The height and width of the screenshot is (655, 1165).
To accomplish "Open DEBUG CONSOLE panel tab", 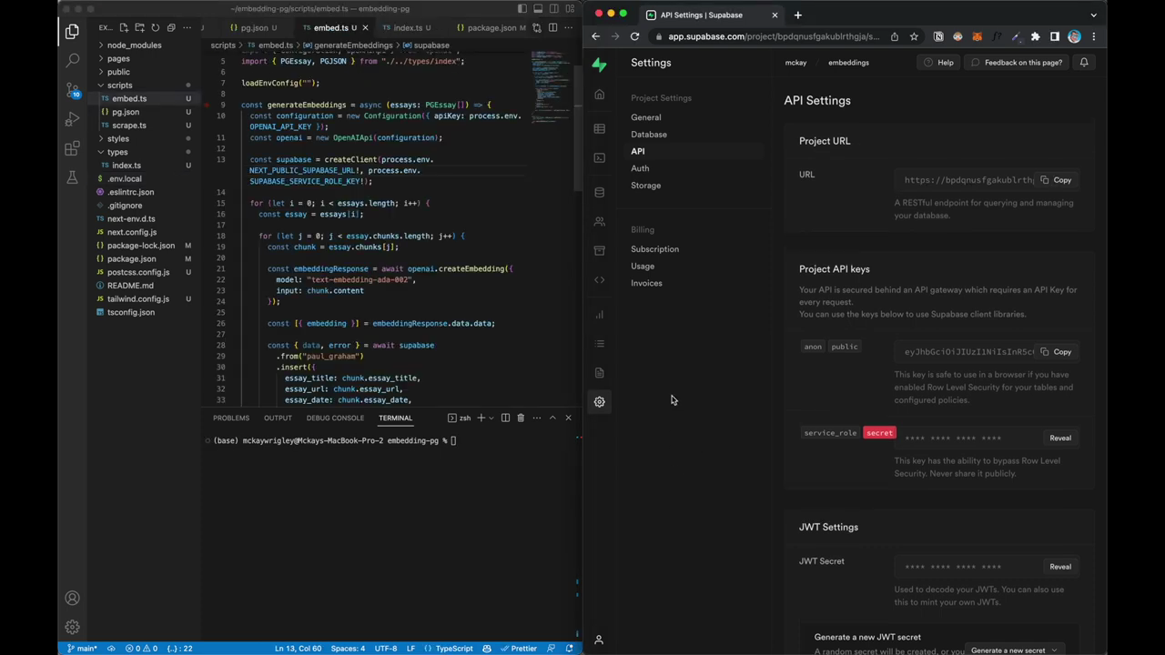I will coord(335,418).
